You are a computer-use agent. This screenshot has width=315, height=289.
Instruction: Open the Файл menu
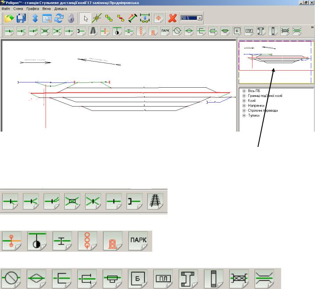click(x=6, y=8)
